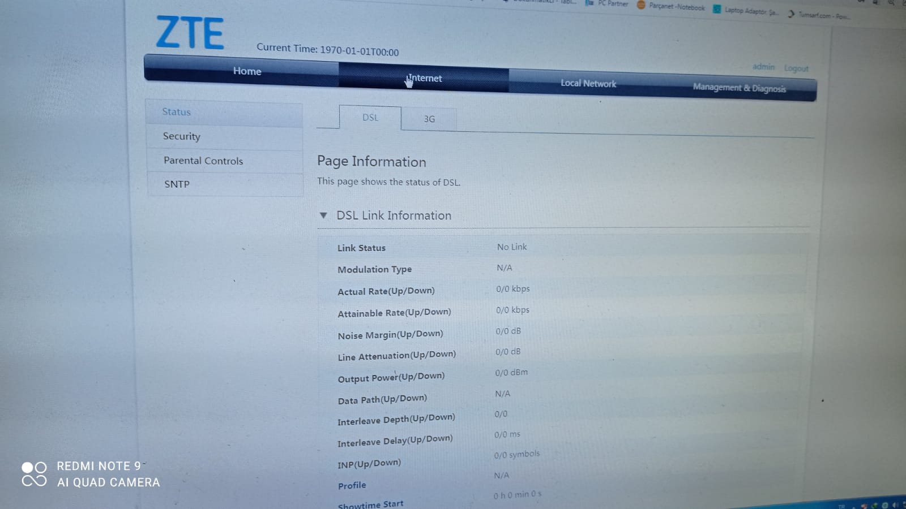Click the Line Attenuation(Up/Down) label
The width and height of the screenshot is (906, 509).
(396, 356)
